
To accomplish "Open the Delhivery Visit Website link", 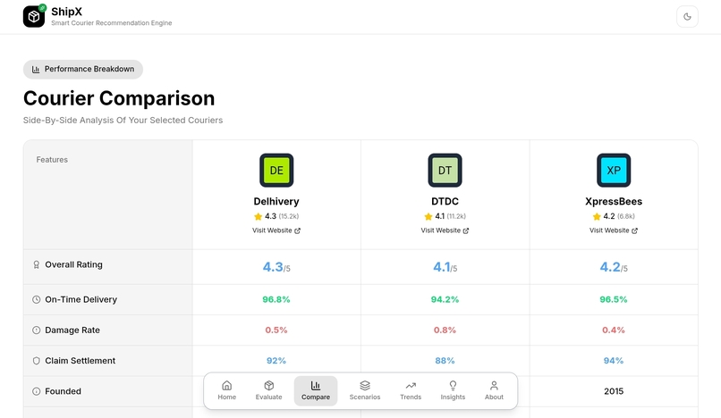I will coord(276,230).
